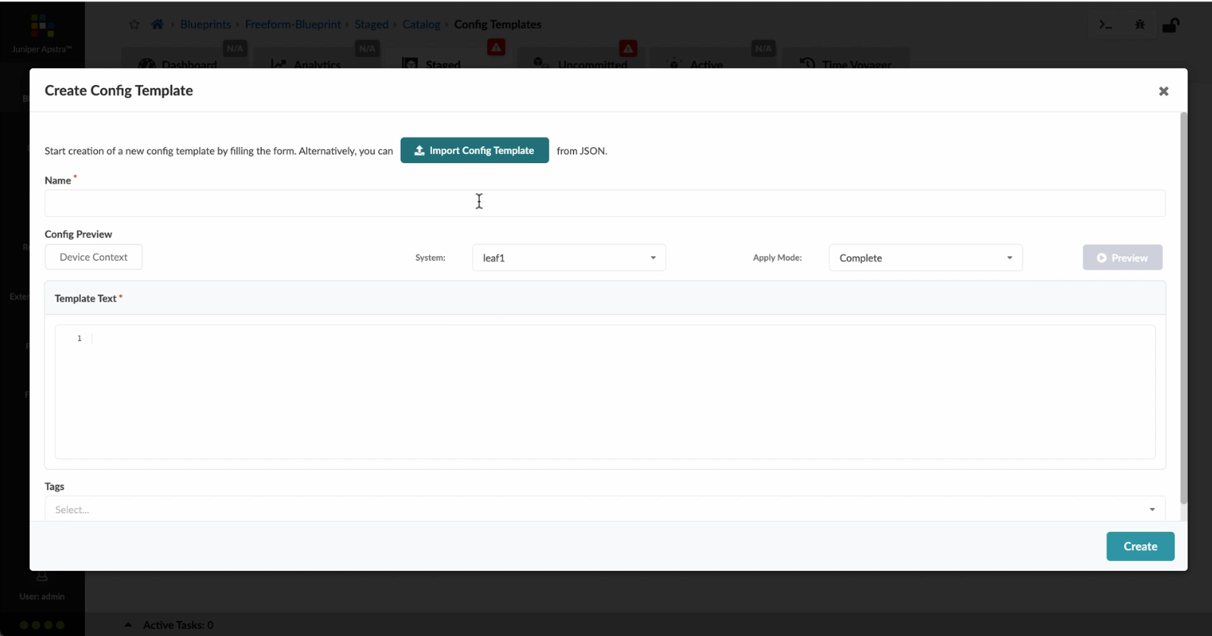This screenshot has height=636, width=1212.
Task: Click the red warning badge on Uncommitted tab
Action: click(x=628, y=49)
